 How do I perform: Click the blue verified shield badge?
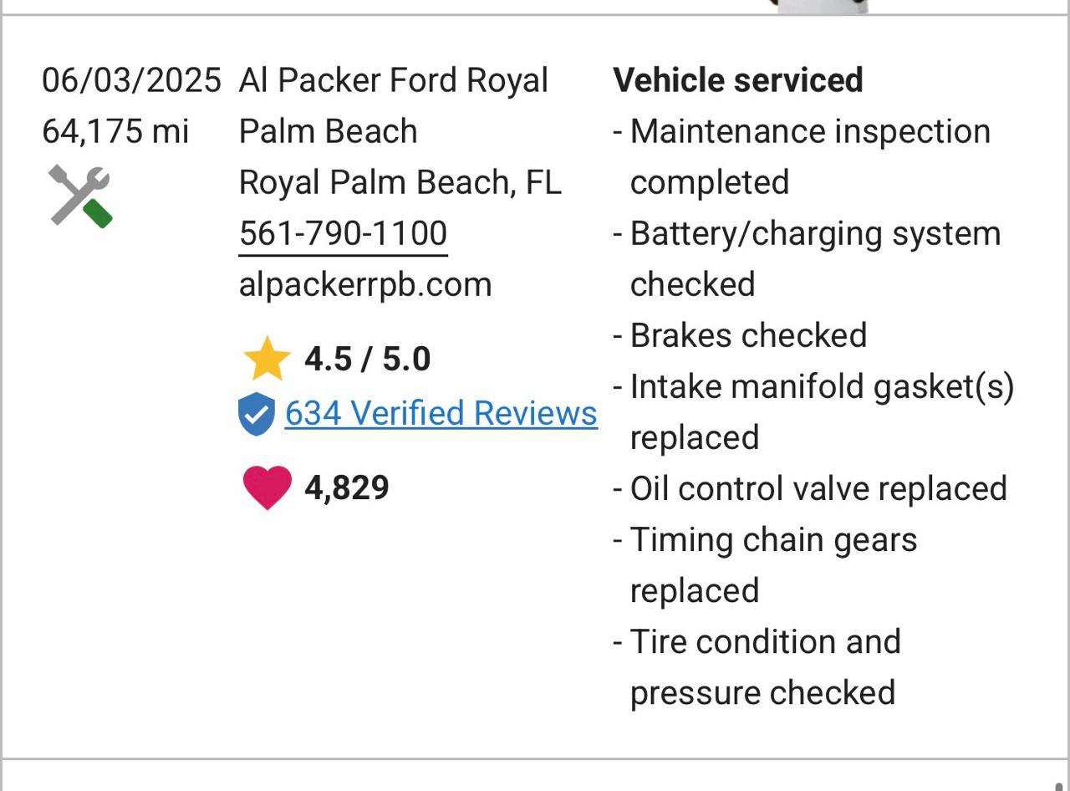click(x=255, y=412)
